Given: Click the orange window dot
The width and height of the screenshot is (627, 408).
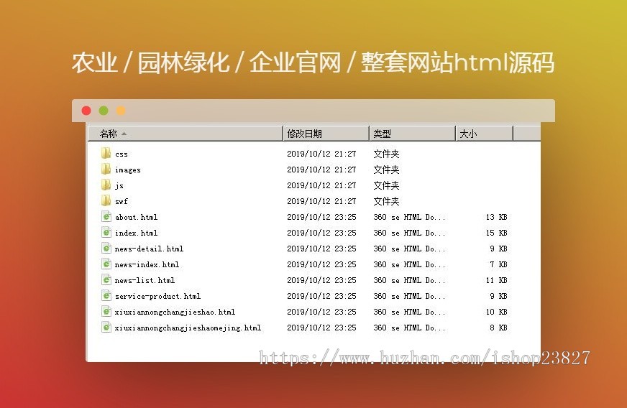Looking at the screenshot, I should pos(121,111).
